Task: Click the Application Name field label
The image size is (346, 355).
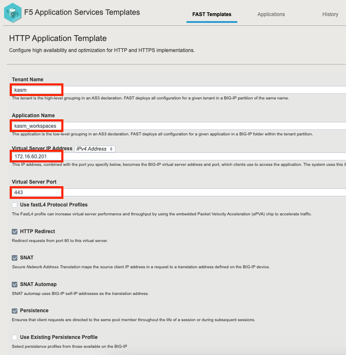Action: tap(33, 115)
